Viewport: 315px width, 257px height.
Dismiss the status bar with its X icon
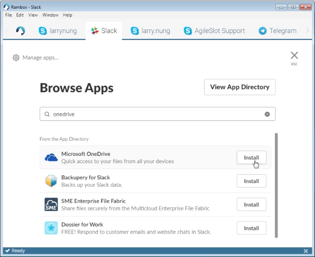click(x=305, y=251)
